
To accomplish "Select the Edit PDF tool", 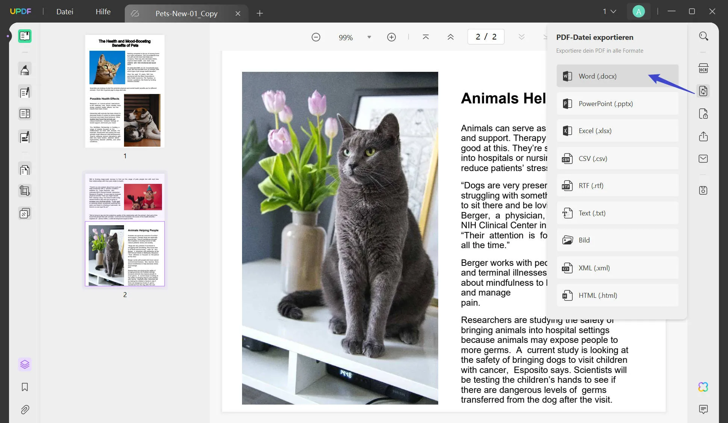I will [x=25, y=92].
